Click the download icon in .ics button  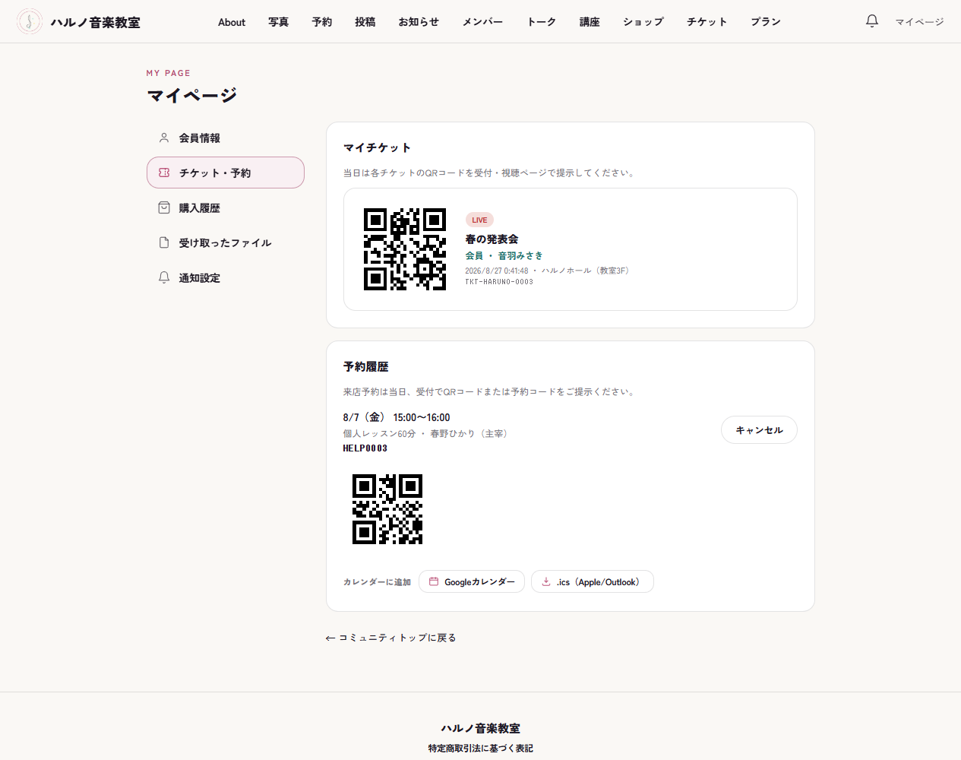pyautogui.click(x=546, y=581)
